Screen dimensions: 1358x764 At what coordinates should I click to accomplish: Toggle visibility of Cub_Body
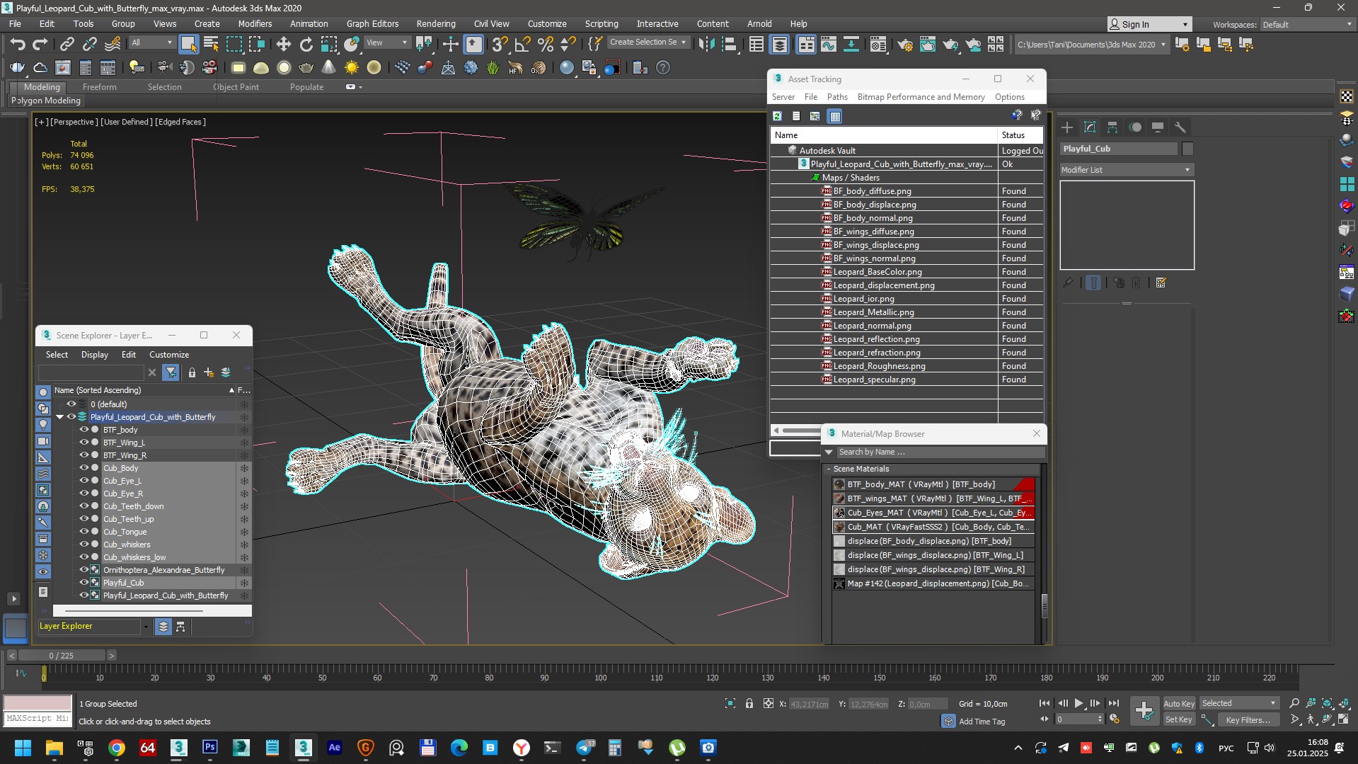tap(84, 468)
